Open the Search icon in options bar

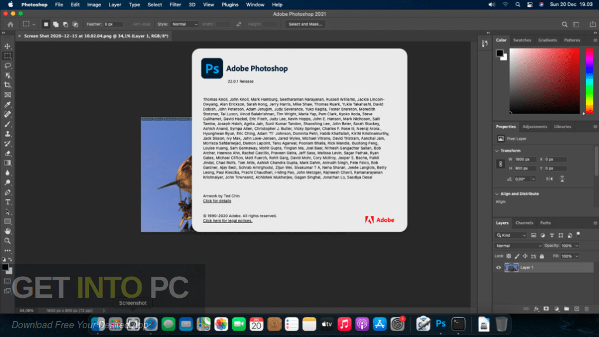click(564, 24)
